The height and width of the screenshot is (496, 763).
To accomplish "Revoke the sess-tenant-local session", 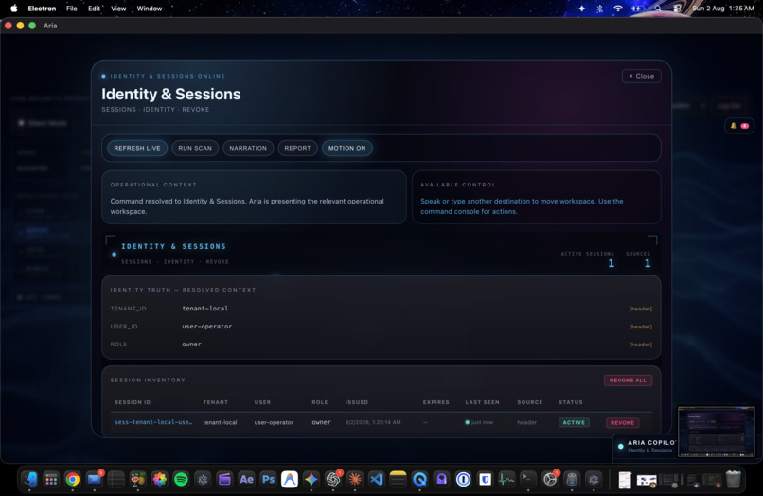I will click(x=622, y=422).
